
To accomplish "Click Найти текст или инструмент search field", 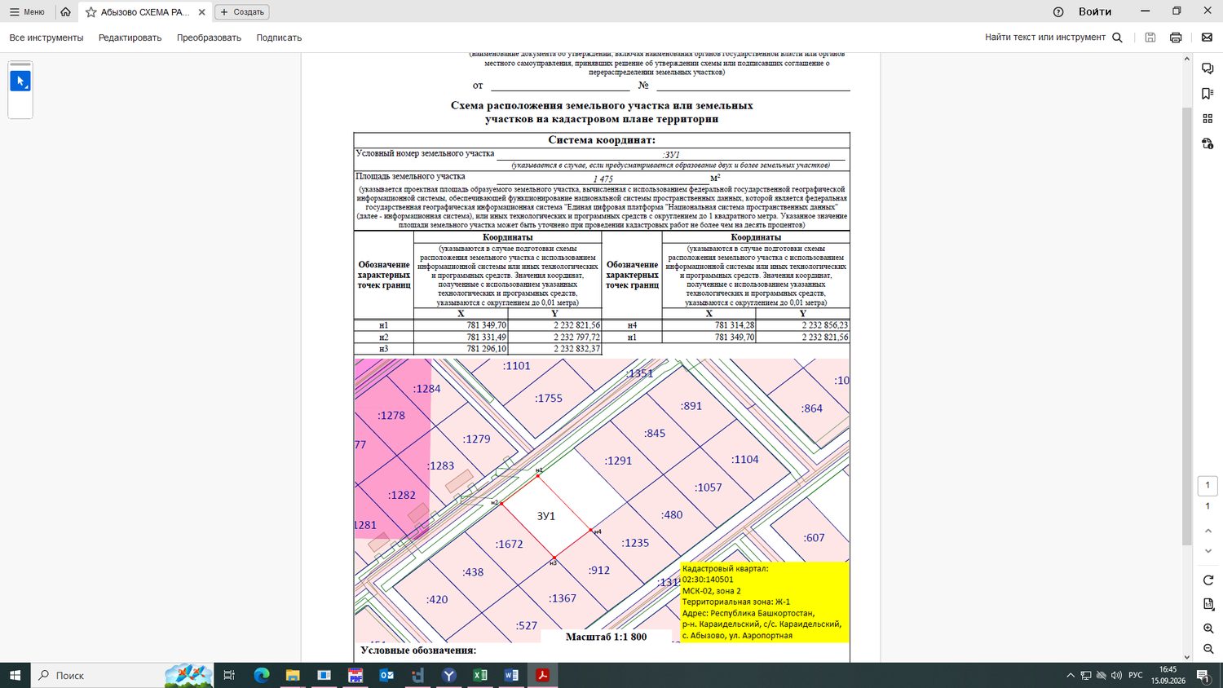I will point(1045,37).
